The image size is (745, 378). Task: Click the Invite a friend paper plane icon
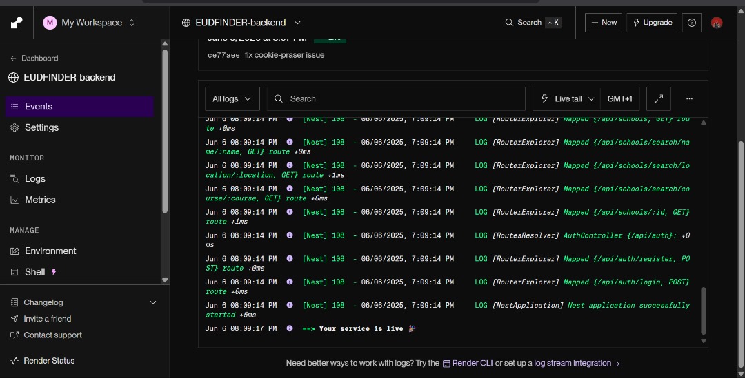(x=14, y=319)
